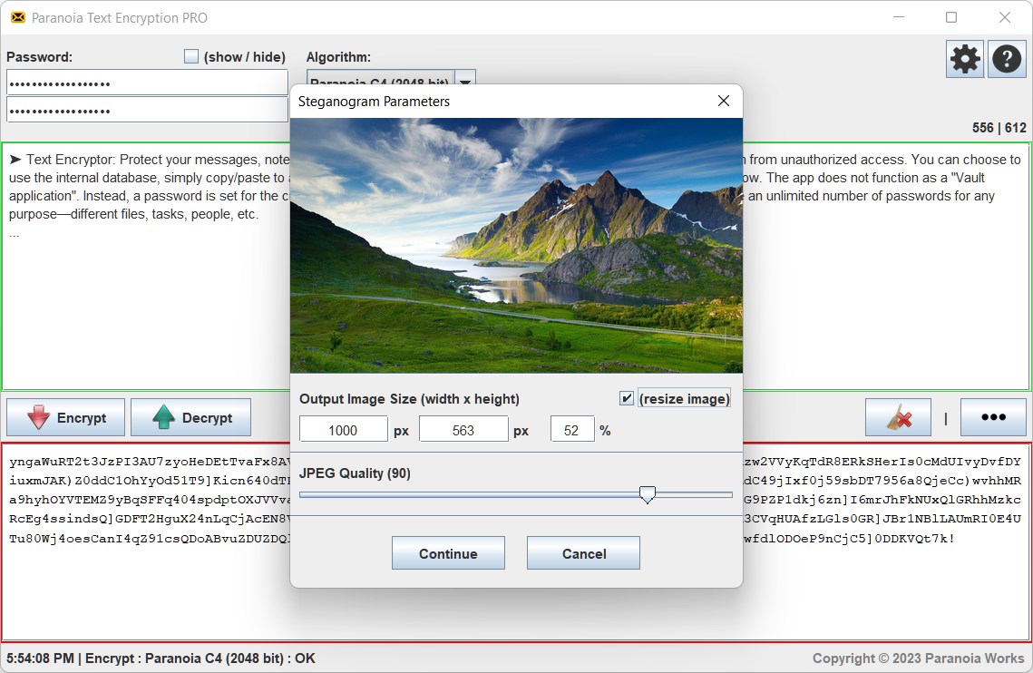Click the top Password input field
Screen dimensions: 1033x673
(147, 82)
